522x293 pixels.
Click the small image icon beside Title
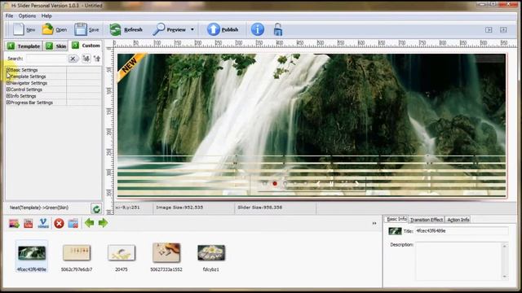pos(395,231)
